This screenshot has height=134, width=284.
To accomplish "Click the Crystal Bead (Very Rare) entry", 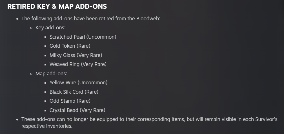I will (x=77, y=110).
